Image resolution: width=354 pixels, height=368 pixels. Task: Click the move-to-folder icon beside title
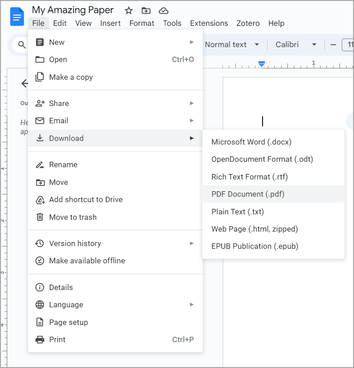(x=146, y=10)
